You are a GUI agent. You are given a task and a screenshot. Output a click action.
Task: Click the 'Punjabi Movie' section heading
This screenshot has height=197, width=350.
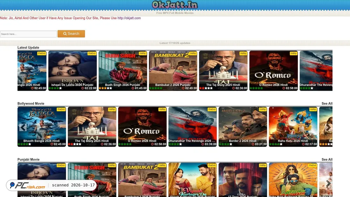point(29,159)
